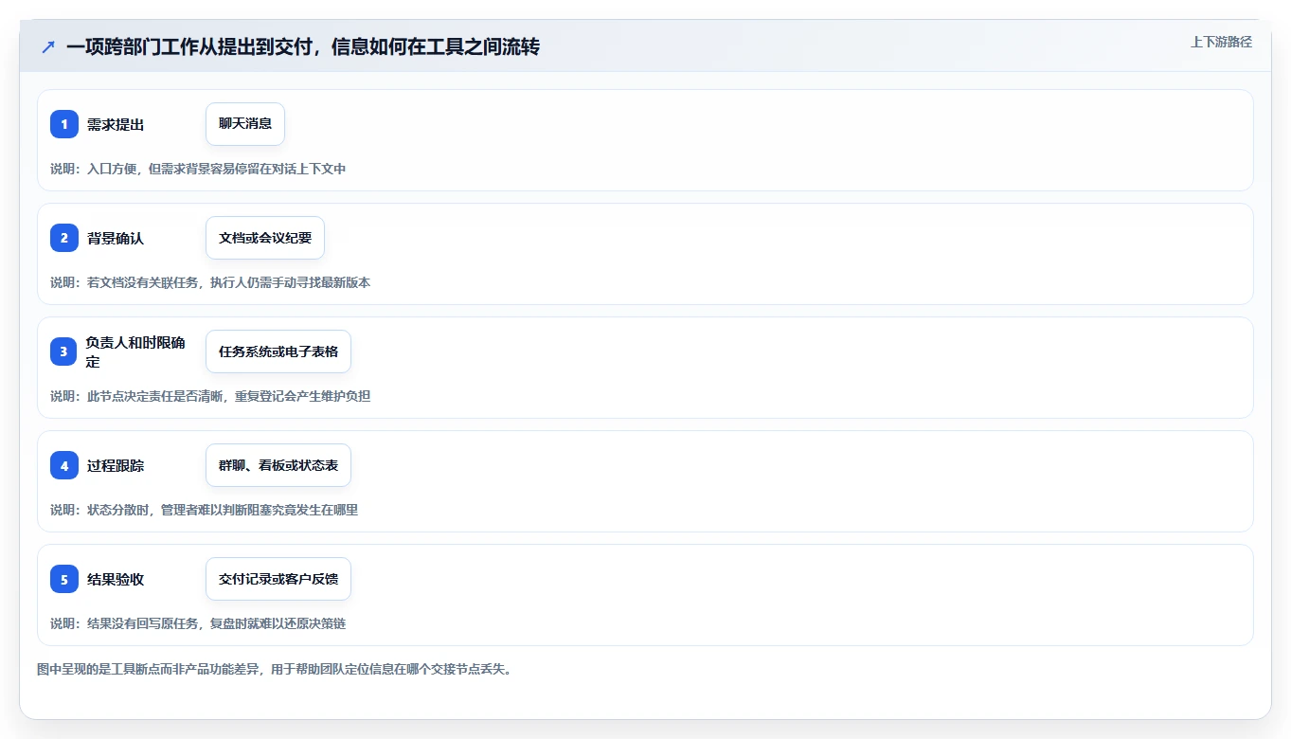Click the 文档或会议纪要 tool chip
The height and width of the screenshot is (739, 1291).
pyautogui.click(x=265, y=238)
